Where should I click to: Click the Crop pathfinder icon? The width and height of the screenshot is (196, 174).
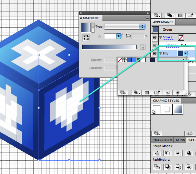189,167
